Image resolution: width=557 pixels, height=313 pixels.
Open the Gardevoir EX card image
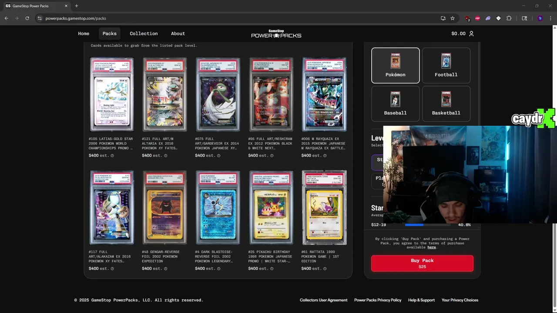coord(218,94)
